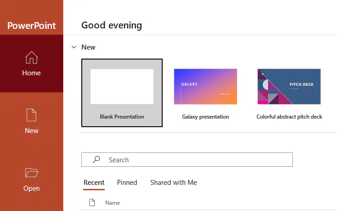Switch to the Recent tab
Viewport: 337px width, 211px height.
pos(94,183)
